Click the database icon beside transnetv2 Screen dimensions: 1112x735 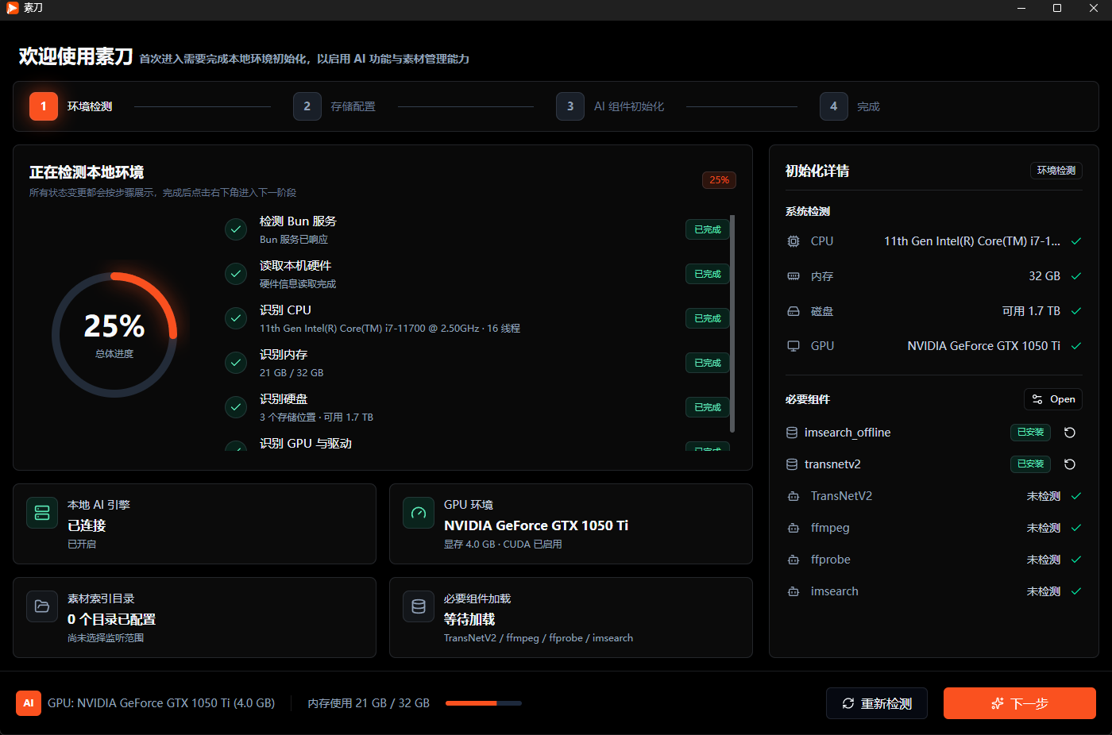(x=792, y=464)
